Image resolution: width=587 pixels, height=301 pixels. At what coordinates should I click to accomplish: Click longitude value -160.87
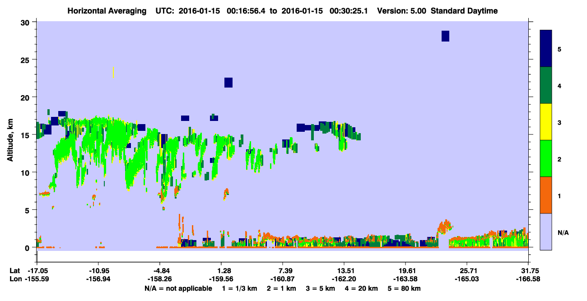282,279
